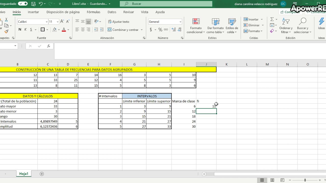Screen dimensions: 326x183
Task: Select the Hoja1 sheet tab
Action: [24, 174]
